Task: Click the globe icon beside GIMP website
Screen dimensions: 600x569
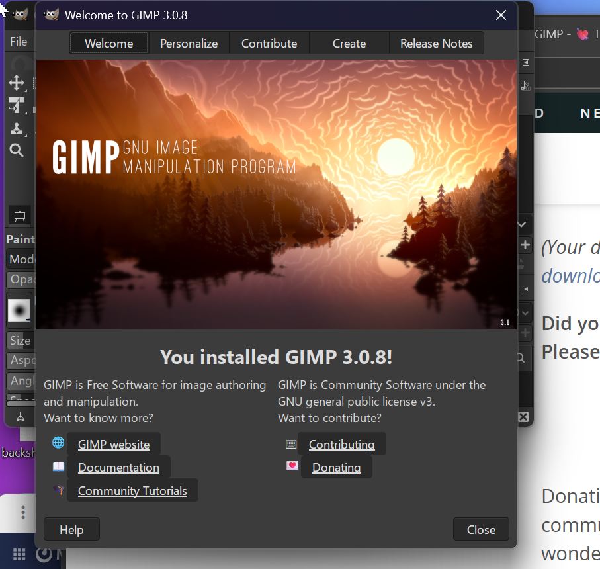Action: pyautogui.click(x=58, y=443)
